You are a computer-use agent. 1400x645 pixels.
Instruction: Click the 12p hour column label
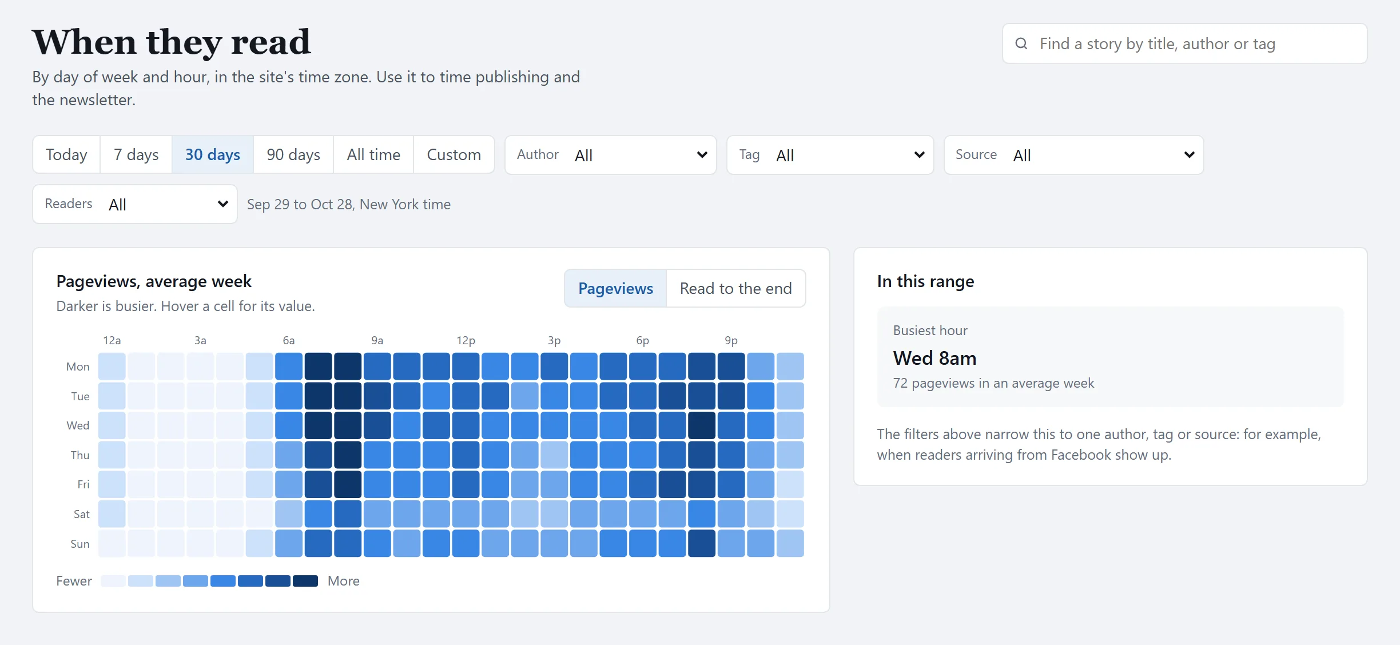click(466, 341)
